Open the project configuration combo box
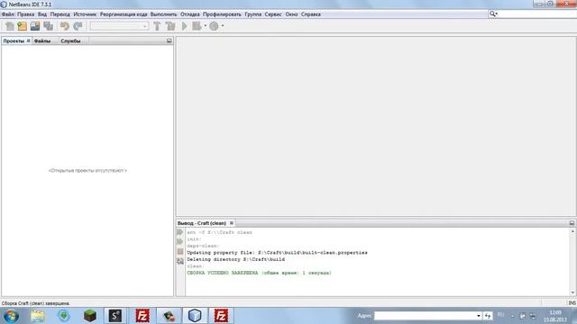577x324 pixels. 119,26
